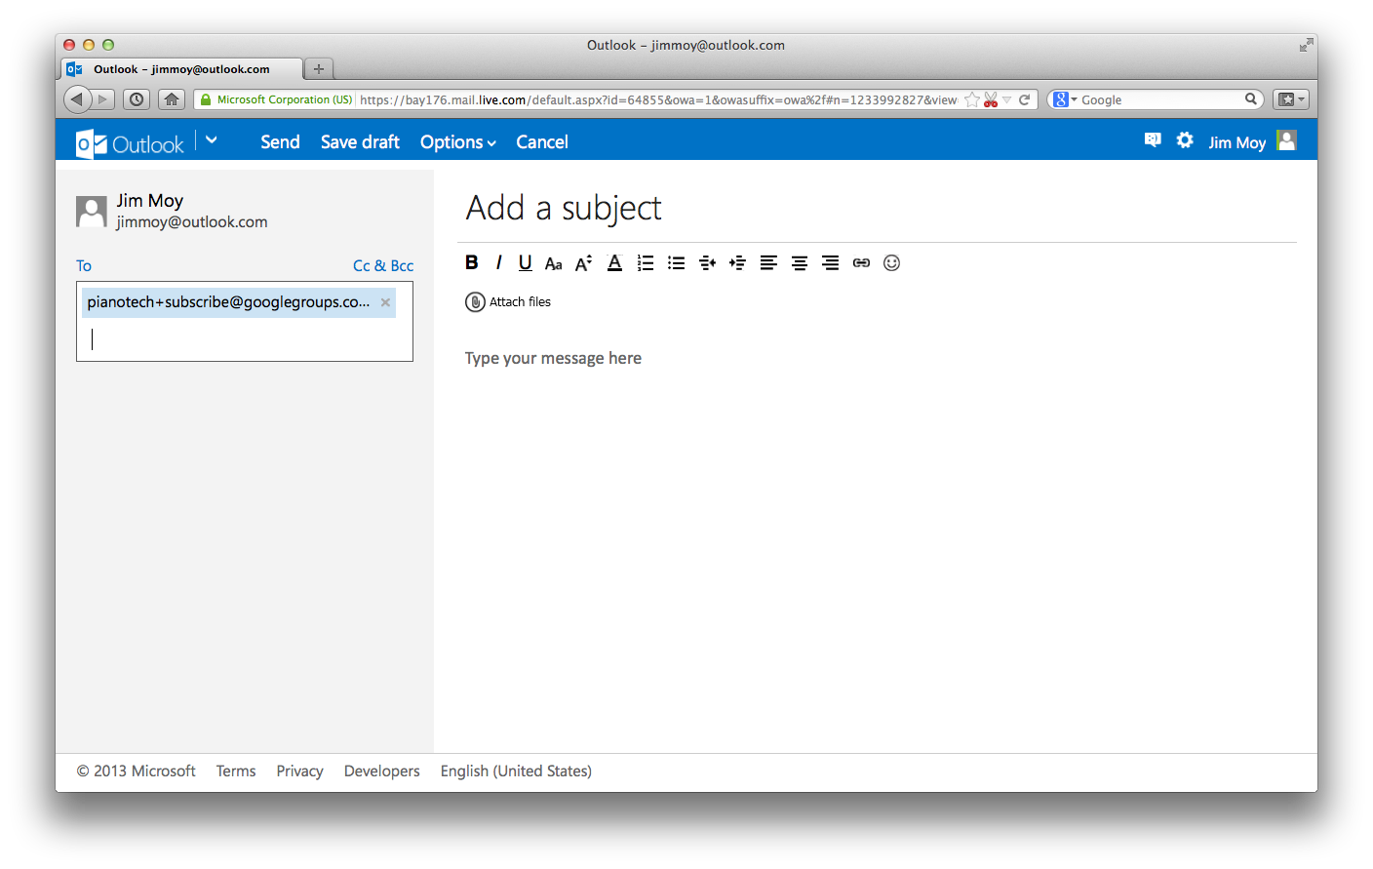
Task: Open the address bar history dropdown arrow
Action: tap(1007, 99)
